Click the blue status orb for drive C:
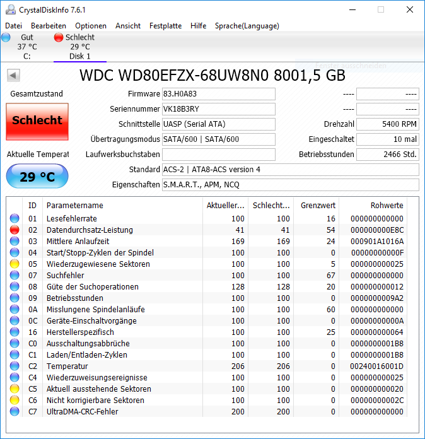The height and width of the screenshot is (439, 425). [x=6, y=37]
